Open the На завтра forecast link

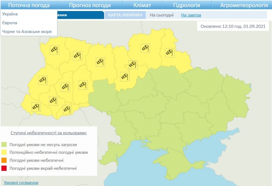coord(191,15)
